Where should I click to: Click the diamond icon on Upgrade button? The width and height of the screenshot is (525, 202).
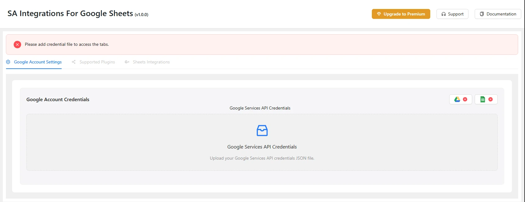(x=379, y=14)
